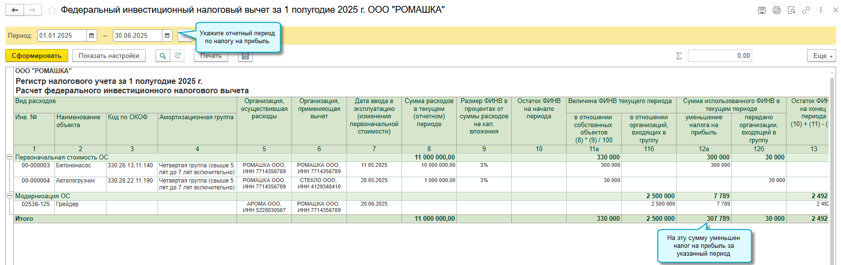
Task: Print using printer icon in title bar
Action: click(x=776, y=10)
